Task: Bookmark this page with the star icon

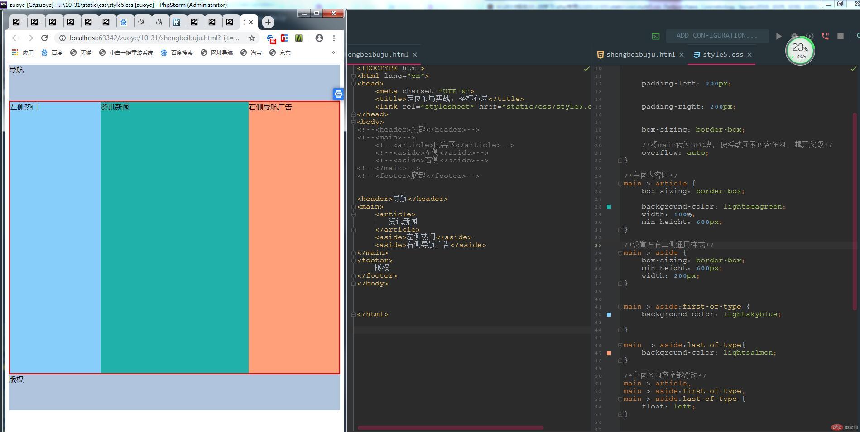Action: pos(252,38)
